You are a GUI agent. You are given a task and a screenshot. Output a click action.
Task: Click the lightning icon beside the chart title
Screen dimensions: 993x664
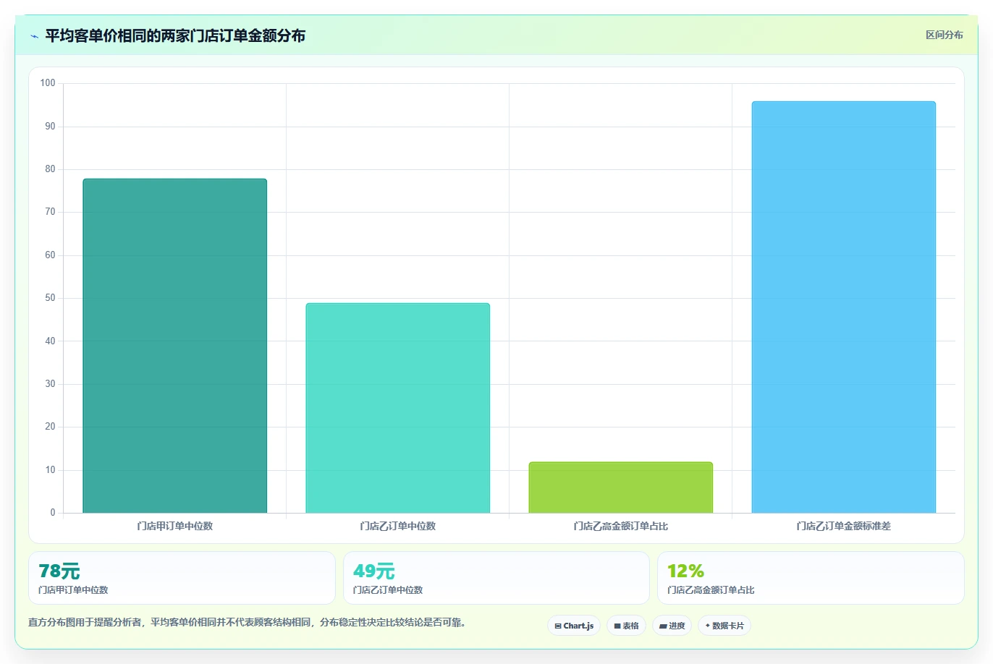(34, 36)
